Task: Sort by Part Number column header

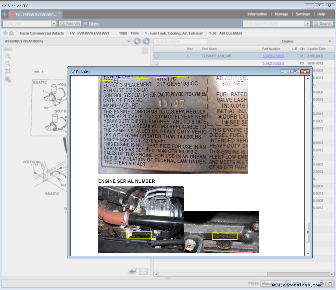Action: coord(271,49)
